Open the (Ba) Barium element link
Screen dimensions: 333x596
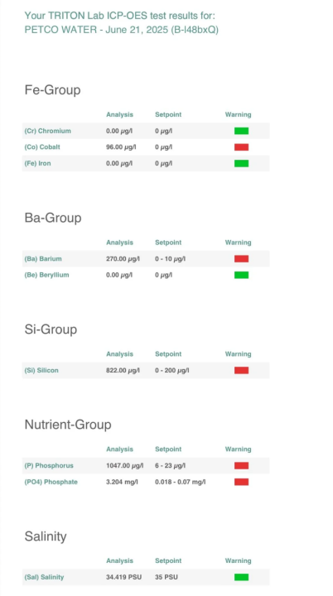[43, 259]
